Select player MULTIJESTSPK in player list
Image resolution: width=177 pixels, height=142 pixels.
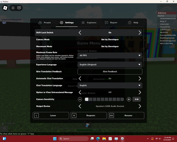(x=166, y=44)
